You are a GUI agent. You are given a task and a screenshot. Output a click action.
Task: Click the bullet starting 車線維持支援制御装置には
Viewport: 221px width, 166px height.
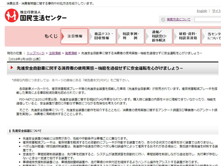click(x=110, y=162)
